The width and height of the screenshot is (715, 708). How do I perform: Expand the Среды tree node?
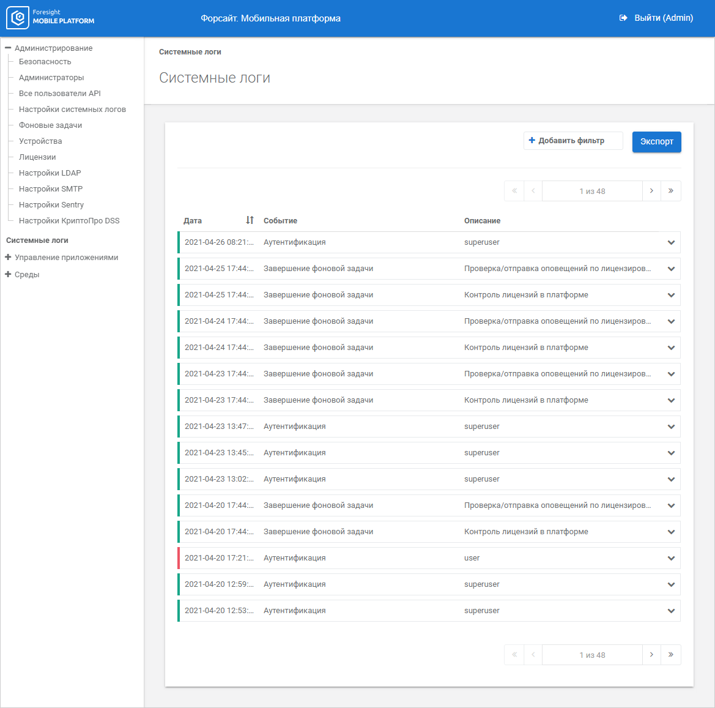click(8, 275)
